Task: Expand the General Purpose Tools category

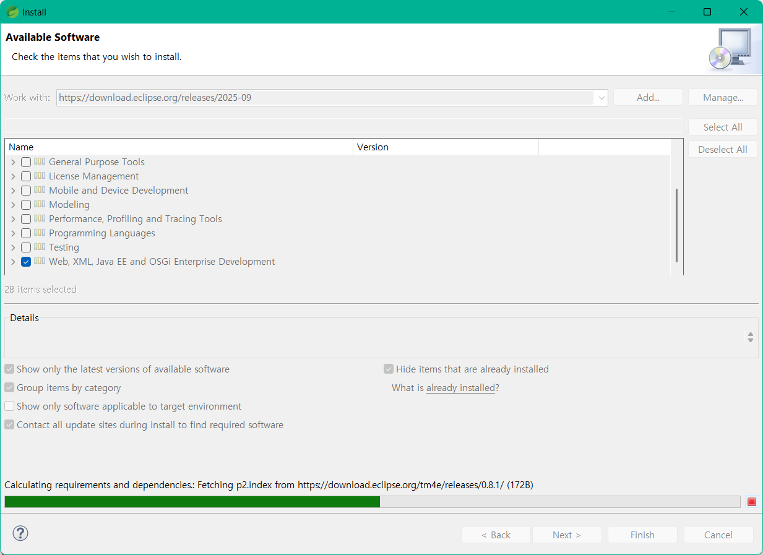Action: coord(13,162)
